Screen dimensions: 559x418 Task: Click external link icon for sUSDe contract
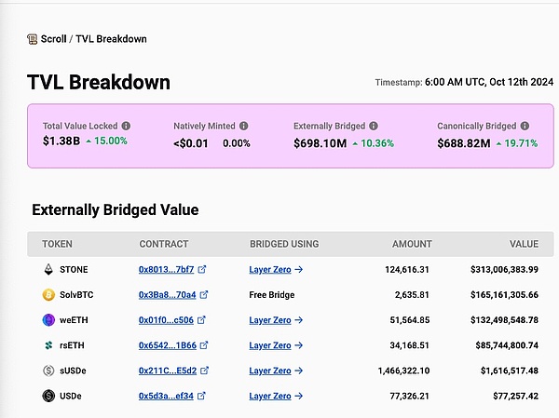204,371
